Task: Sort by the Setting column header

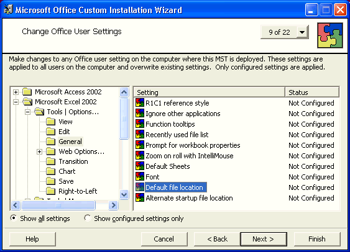Action: (x=210, y=92)
